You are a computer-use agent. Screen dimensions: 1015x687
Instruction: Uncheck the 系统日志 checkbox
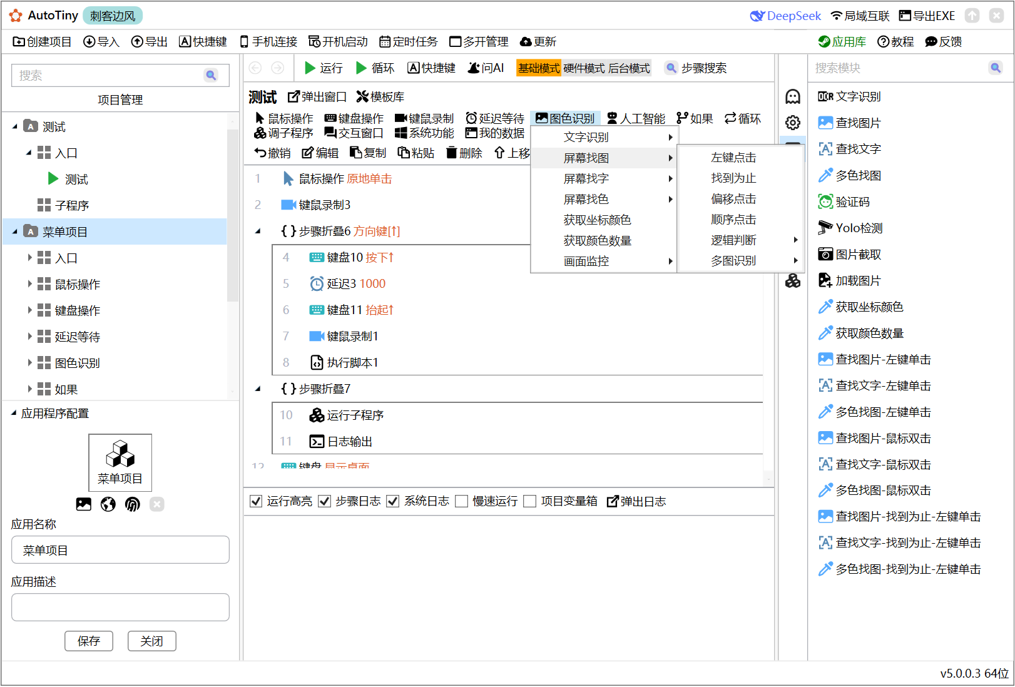(393, 501)
